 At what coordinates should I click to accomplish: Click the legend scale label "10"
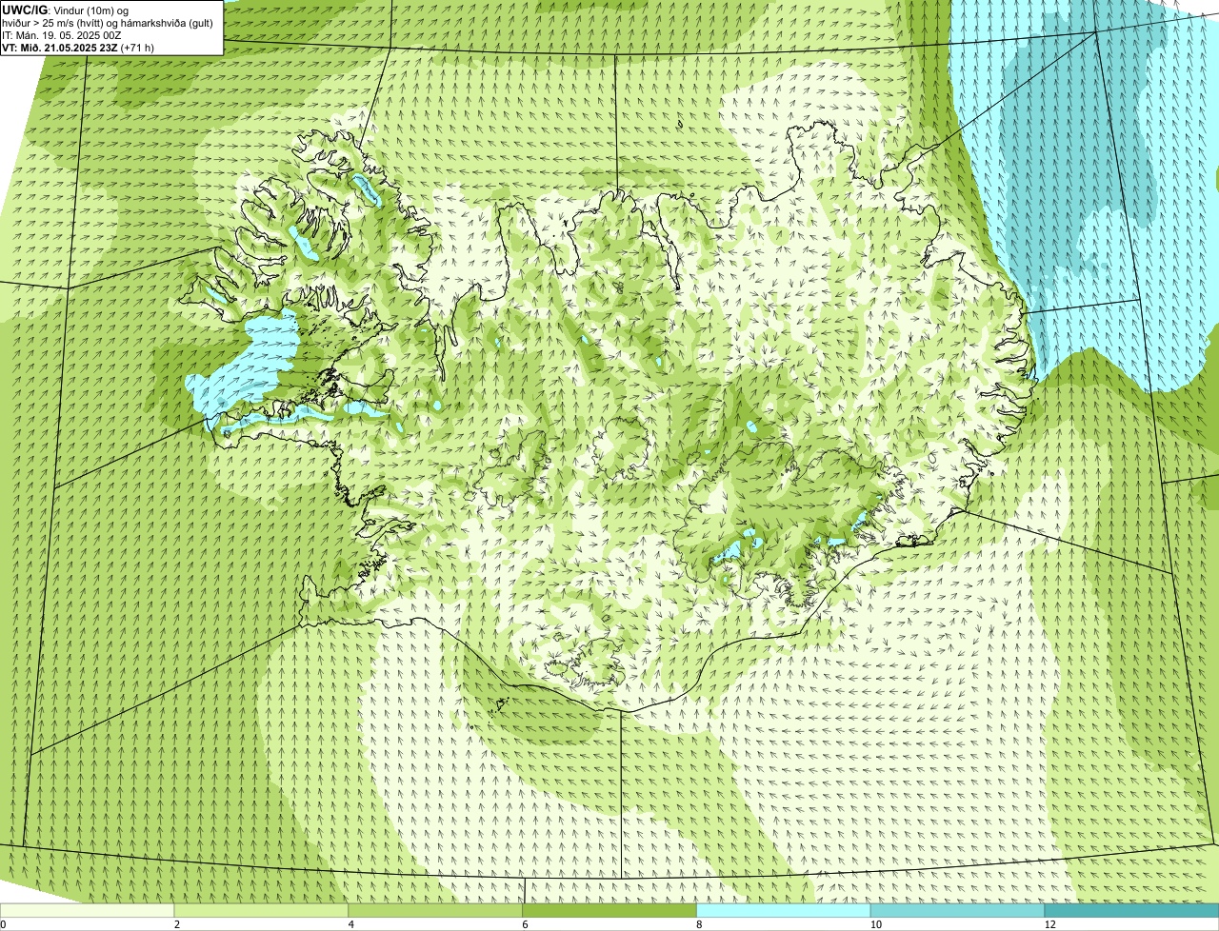click(874, 924)
